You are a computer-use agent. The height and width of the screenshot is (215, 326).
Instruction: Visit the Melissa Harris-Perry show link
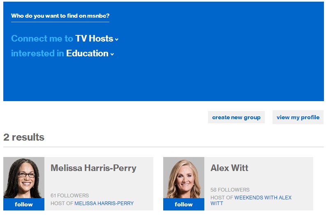(x=104, y=203)
